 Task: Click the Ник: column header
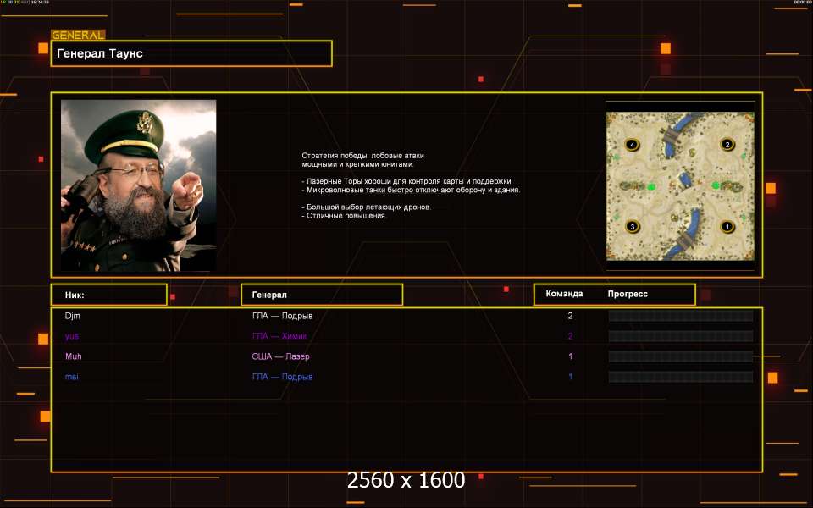coord(108,295)
